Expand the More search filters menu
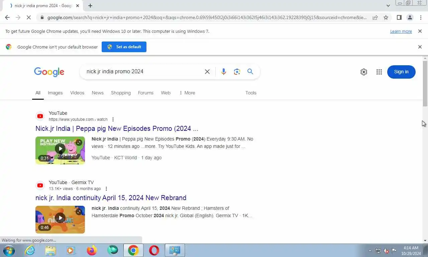This screenshot has width=428, height=257. (187, 93)
